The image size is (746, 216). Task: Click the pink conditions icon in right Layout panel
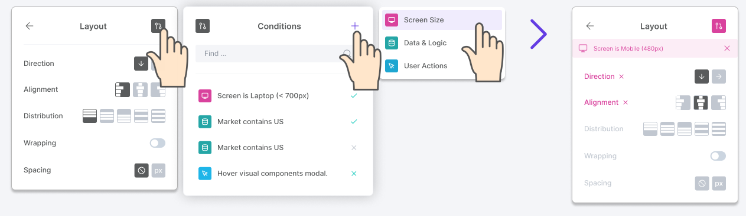coord(719,26)
